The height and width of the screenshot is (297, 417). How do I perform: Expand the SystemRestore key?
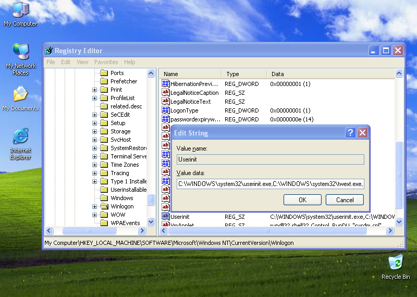pos(94,148)
